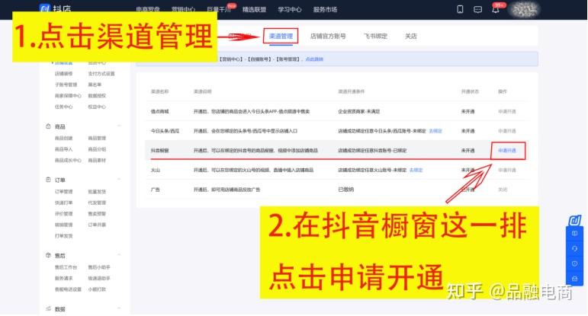Collapse the 数据 sidebar section
Image resolution: width=588 pixels, height=316 pixels.
point(119,309)
